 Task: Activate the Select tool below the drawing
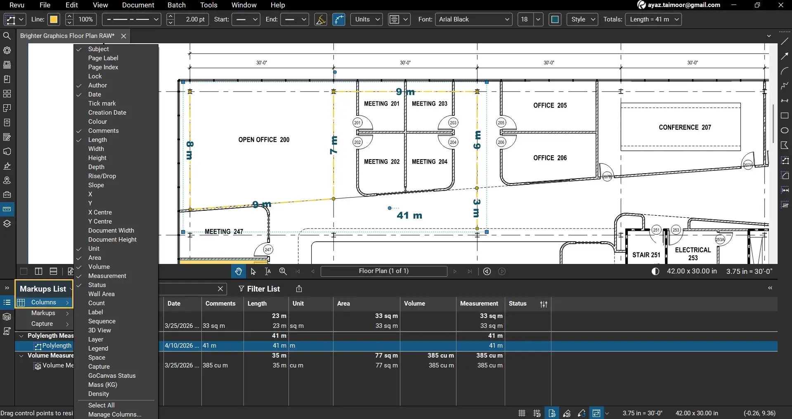pos(253,271)
